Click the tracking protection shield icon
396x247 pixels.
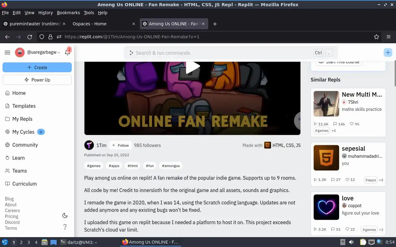42,37
